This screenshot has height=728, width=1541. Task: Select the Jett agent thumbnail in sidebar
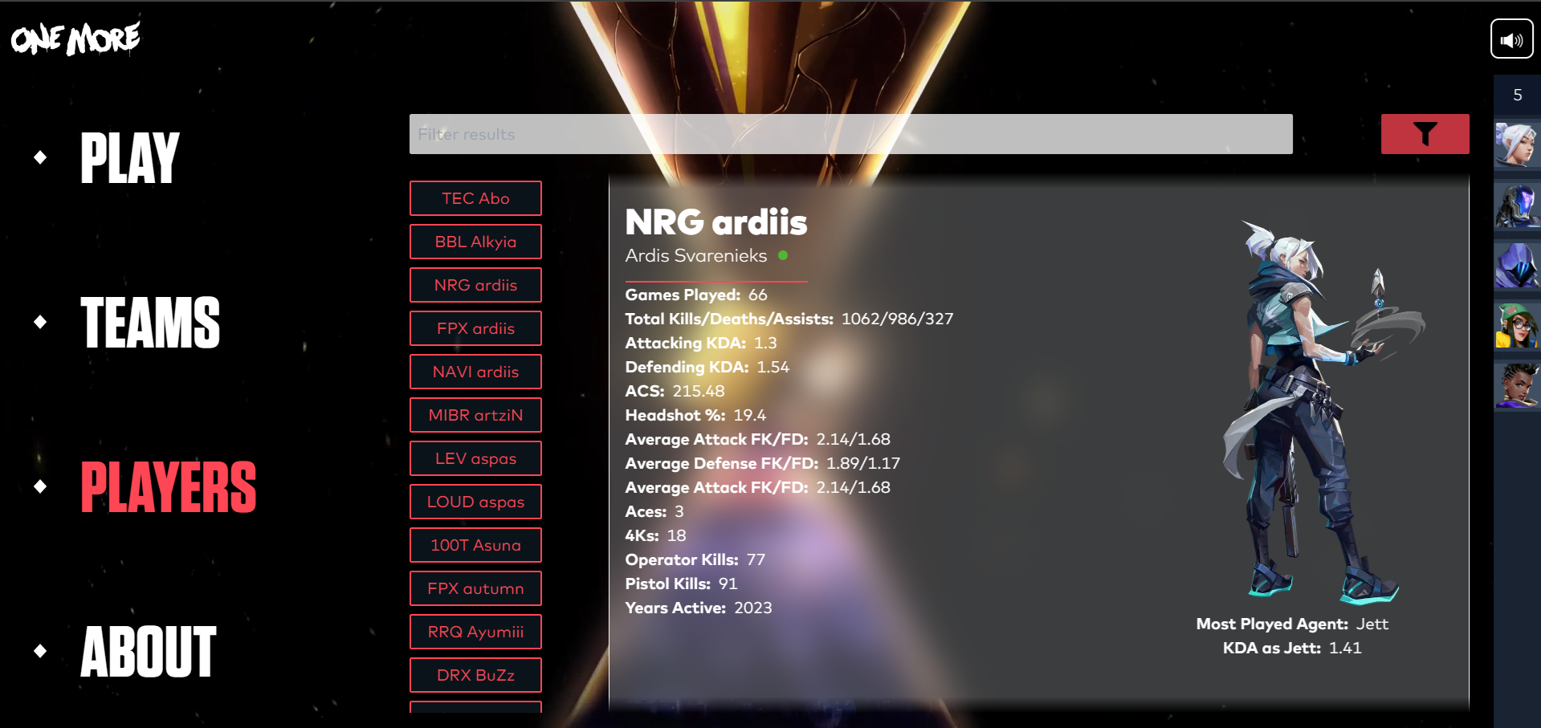[x=1516, y=145]
